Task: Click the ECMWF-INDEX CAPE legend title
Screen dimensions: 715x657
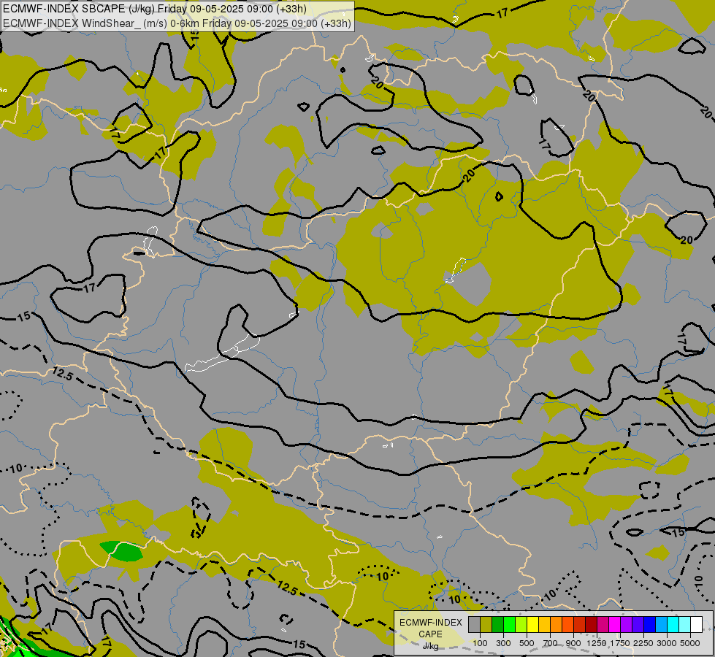Action: coord(430,629)
